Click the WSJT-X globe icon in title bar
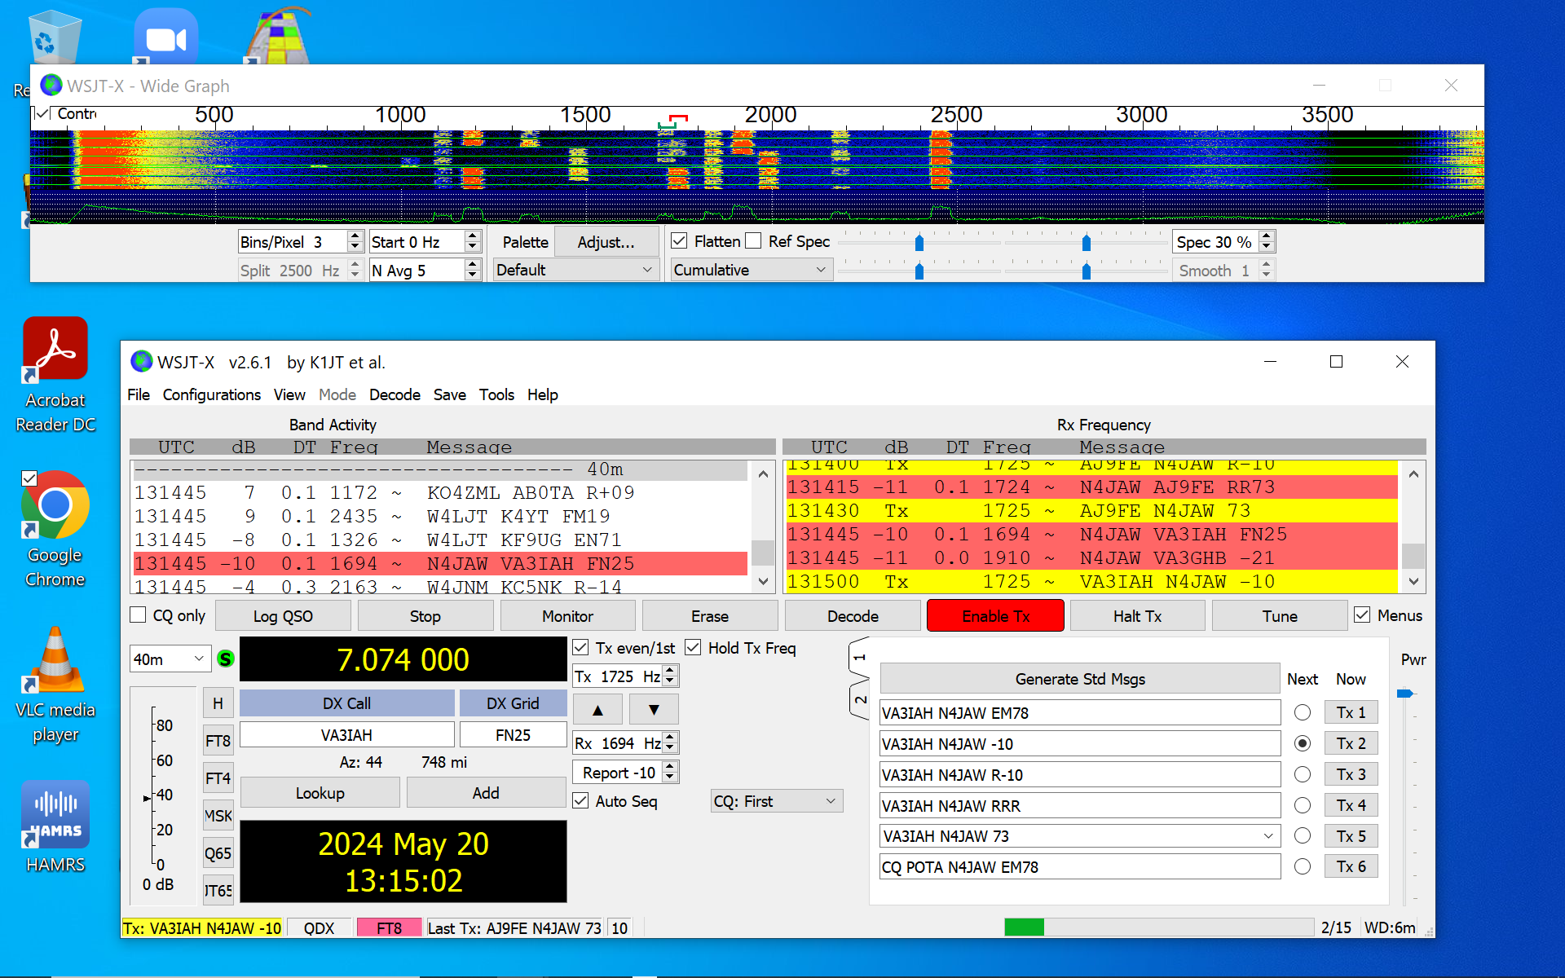Screen dimensions: 1565x978 pyautogui.click(x=142, y=361)
